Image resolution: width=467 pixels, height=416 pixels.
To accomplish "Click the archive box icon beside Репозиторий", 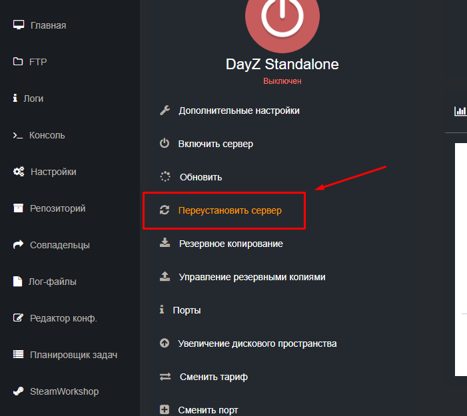I will pos(18,208).
